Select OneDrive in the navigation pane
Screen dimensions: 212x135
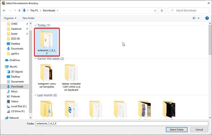14,60
